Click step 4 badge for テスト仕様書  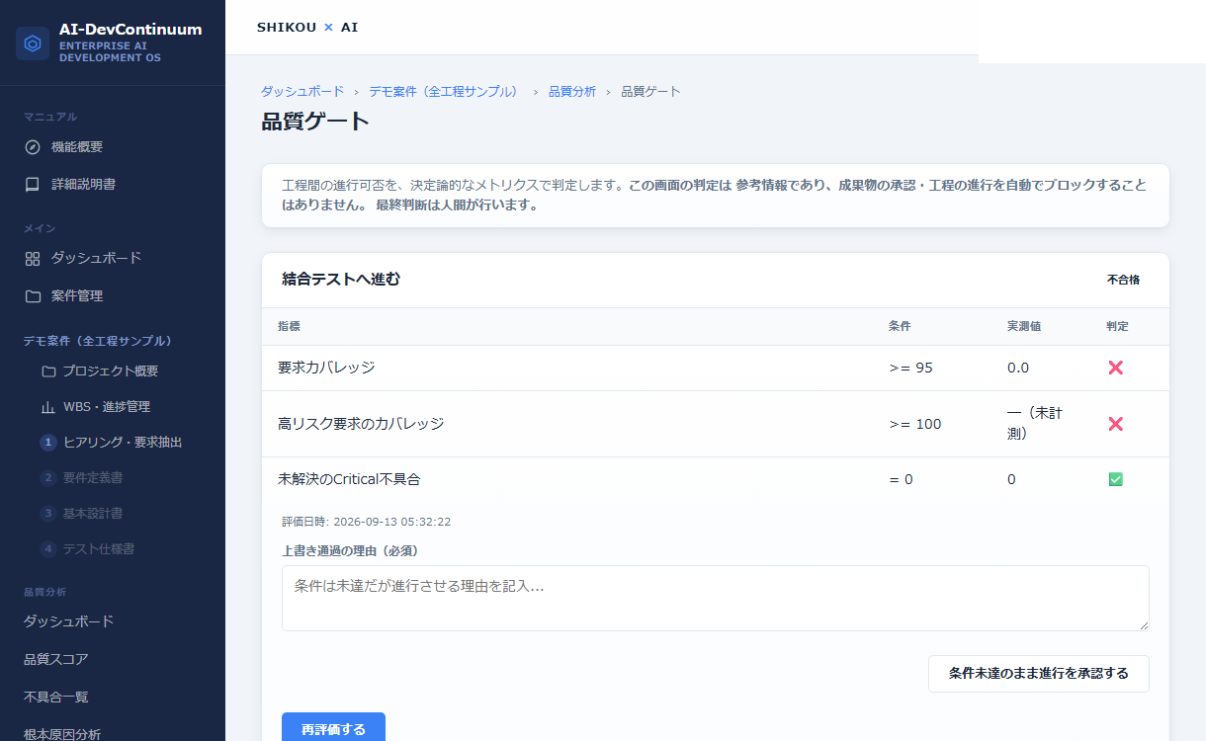pos(48,549)
